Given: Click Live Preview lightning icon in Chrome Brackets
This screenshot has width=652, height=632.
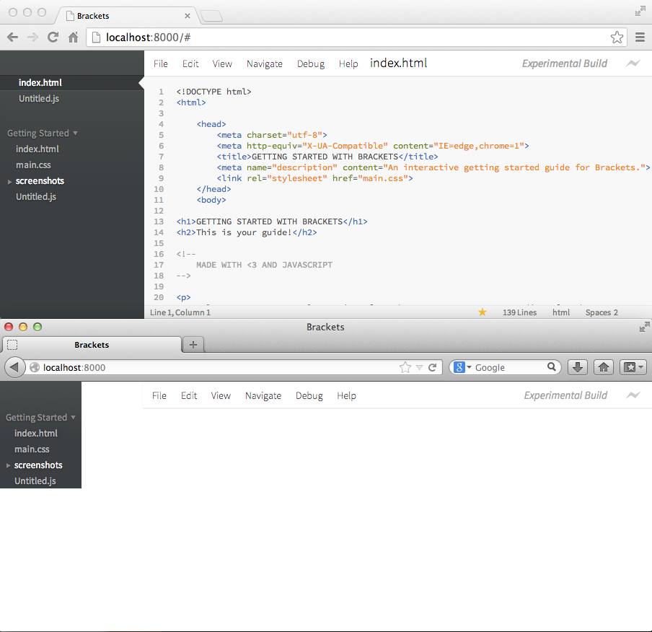Looking at the screenshot, I should tap(633, 63).
